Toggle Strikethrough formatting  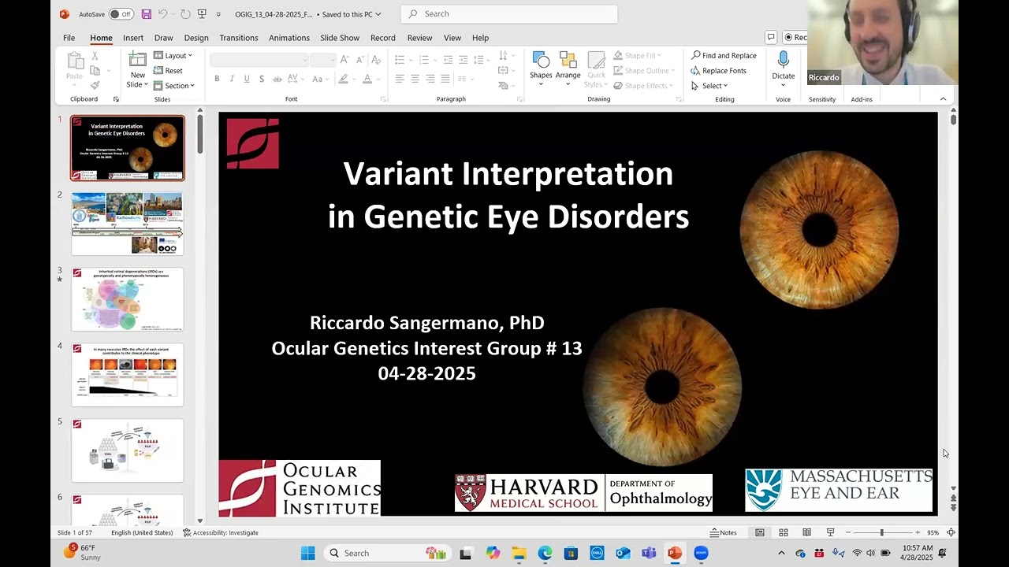277,79
